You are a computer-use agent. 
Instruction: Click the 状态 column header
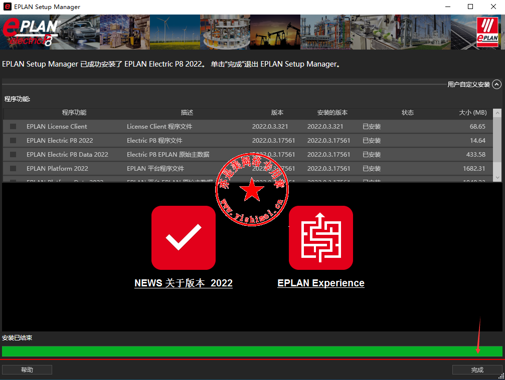(408, 113)
